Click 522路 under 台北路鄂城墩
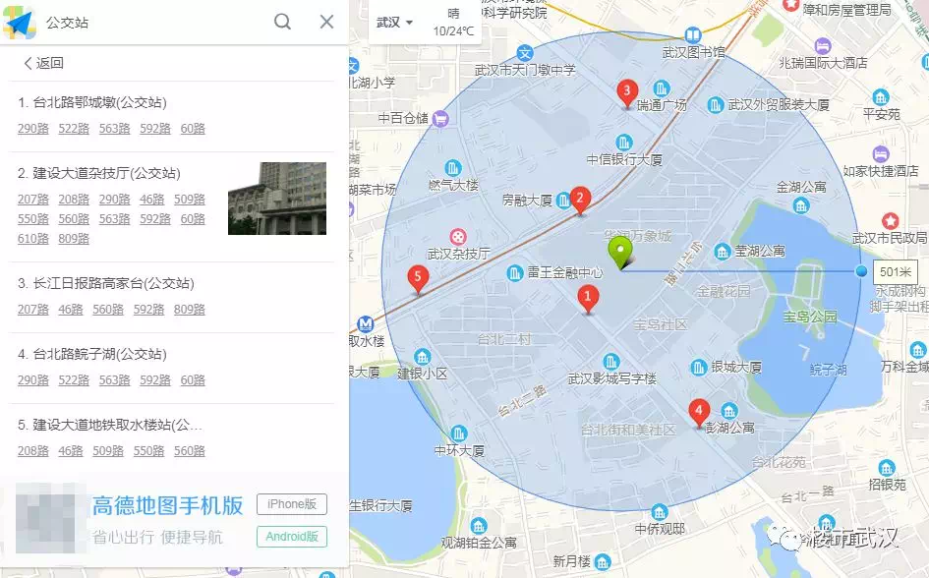This screenshot has height=578, width=929. 74,129
